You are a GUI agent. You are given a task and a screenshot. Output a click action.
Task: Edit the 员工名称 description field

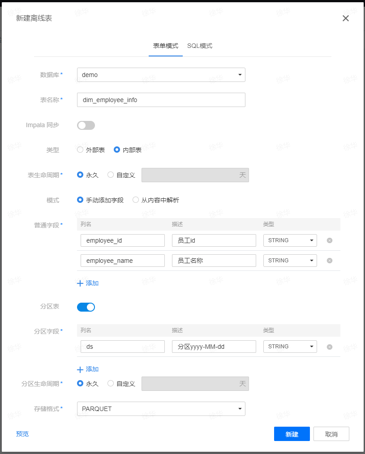tap(214, 261)
